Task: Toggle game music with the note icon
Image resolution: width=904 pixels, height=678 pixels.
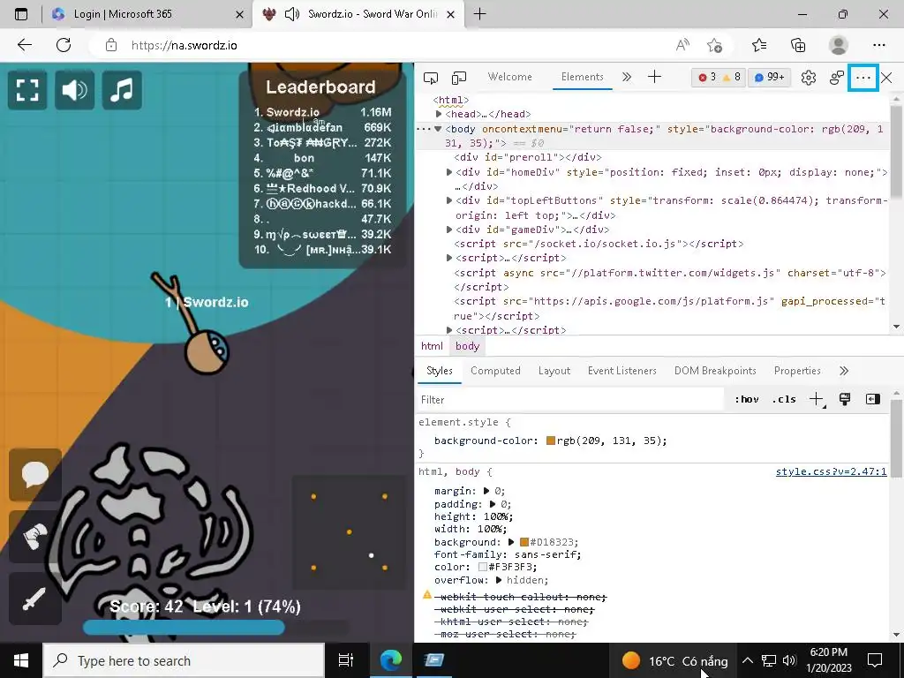Action: pyautogui.click(x=122, y=90)
